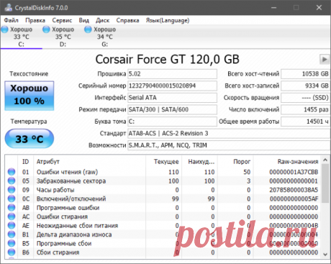Click power-on count value 1455 раз
This screenshot has height=264, width=331.
pyautogui.click(x=306, y=109)
